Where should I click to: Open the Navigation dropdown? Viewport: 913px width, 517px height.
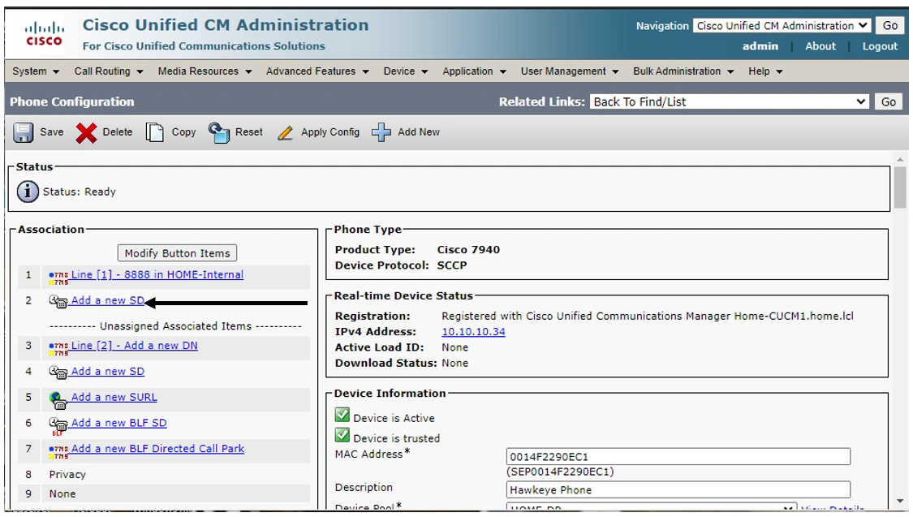pyautogui.click(x=782, y=25)
